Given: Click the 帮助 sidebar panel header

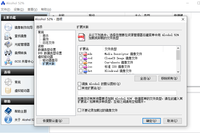Looking at the screenshot, I should tap(18, 101).
